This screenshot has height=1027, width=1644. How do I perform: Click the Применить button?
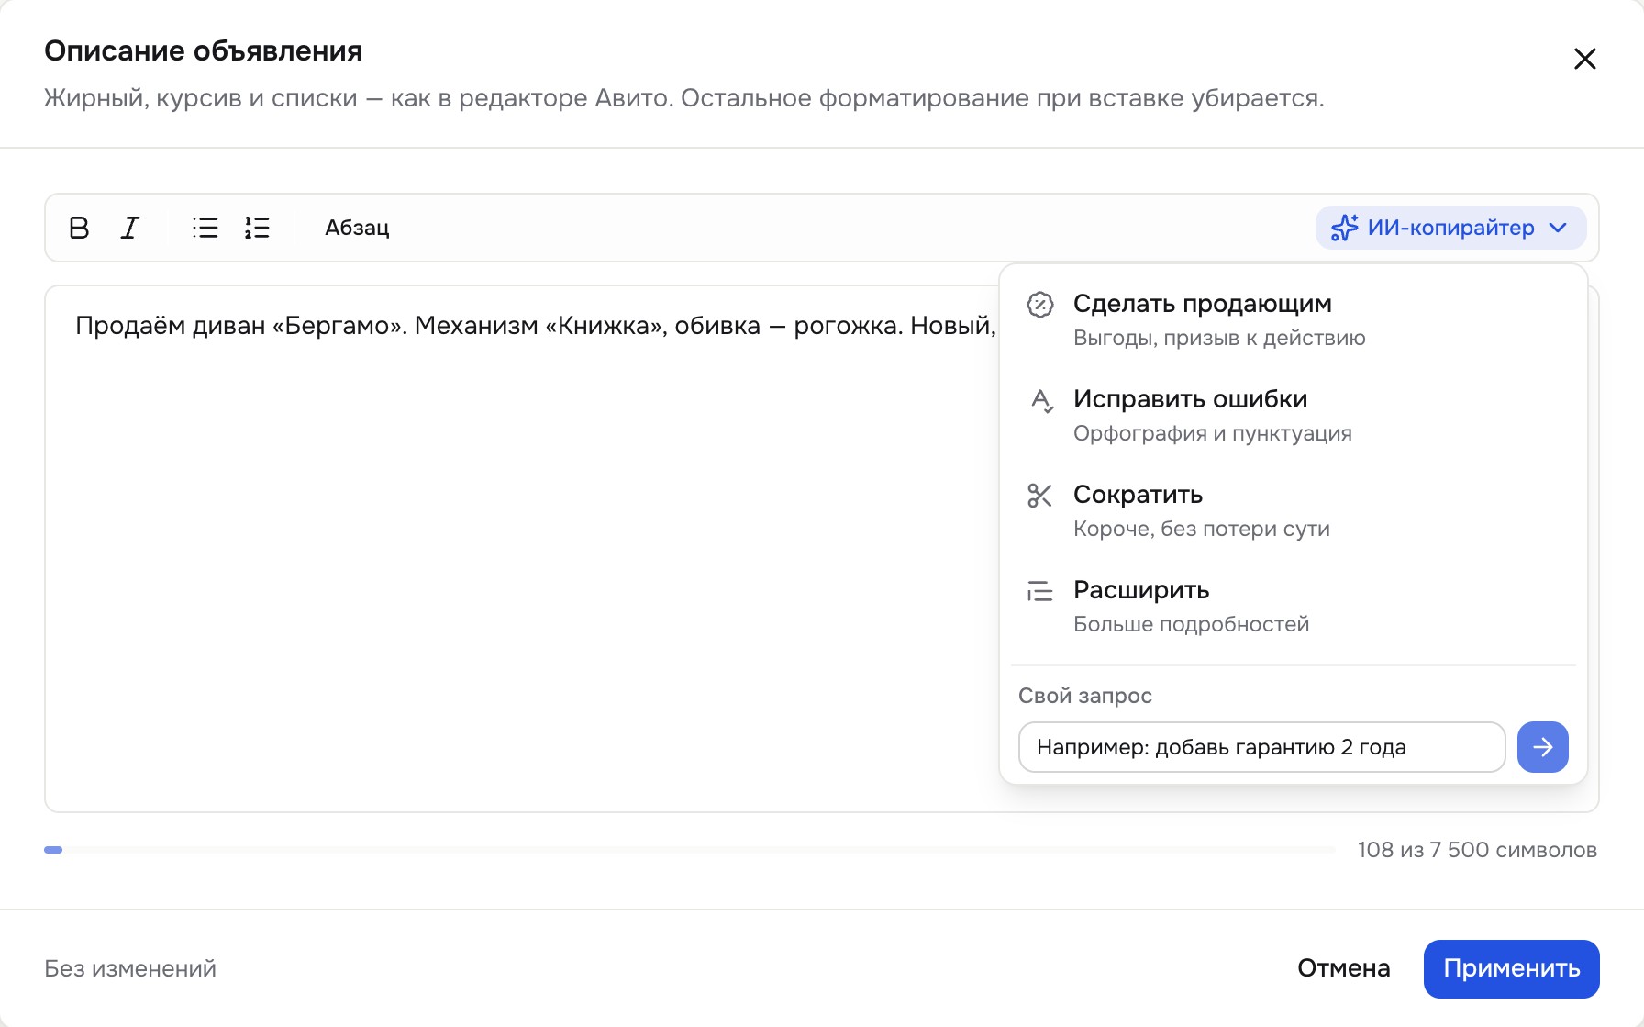point(1511,968)
